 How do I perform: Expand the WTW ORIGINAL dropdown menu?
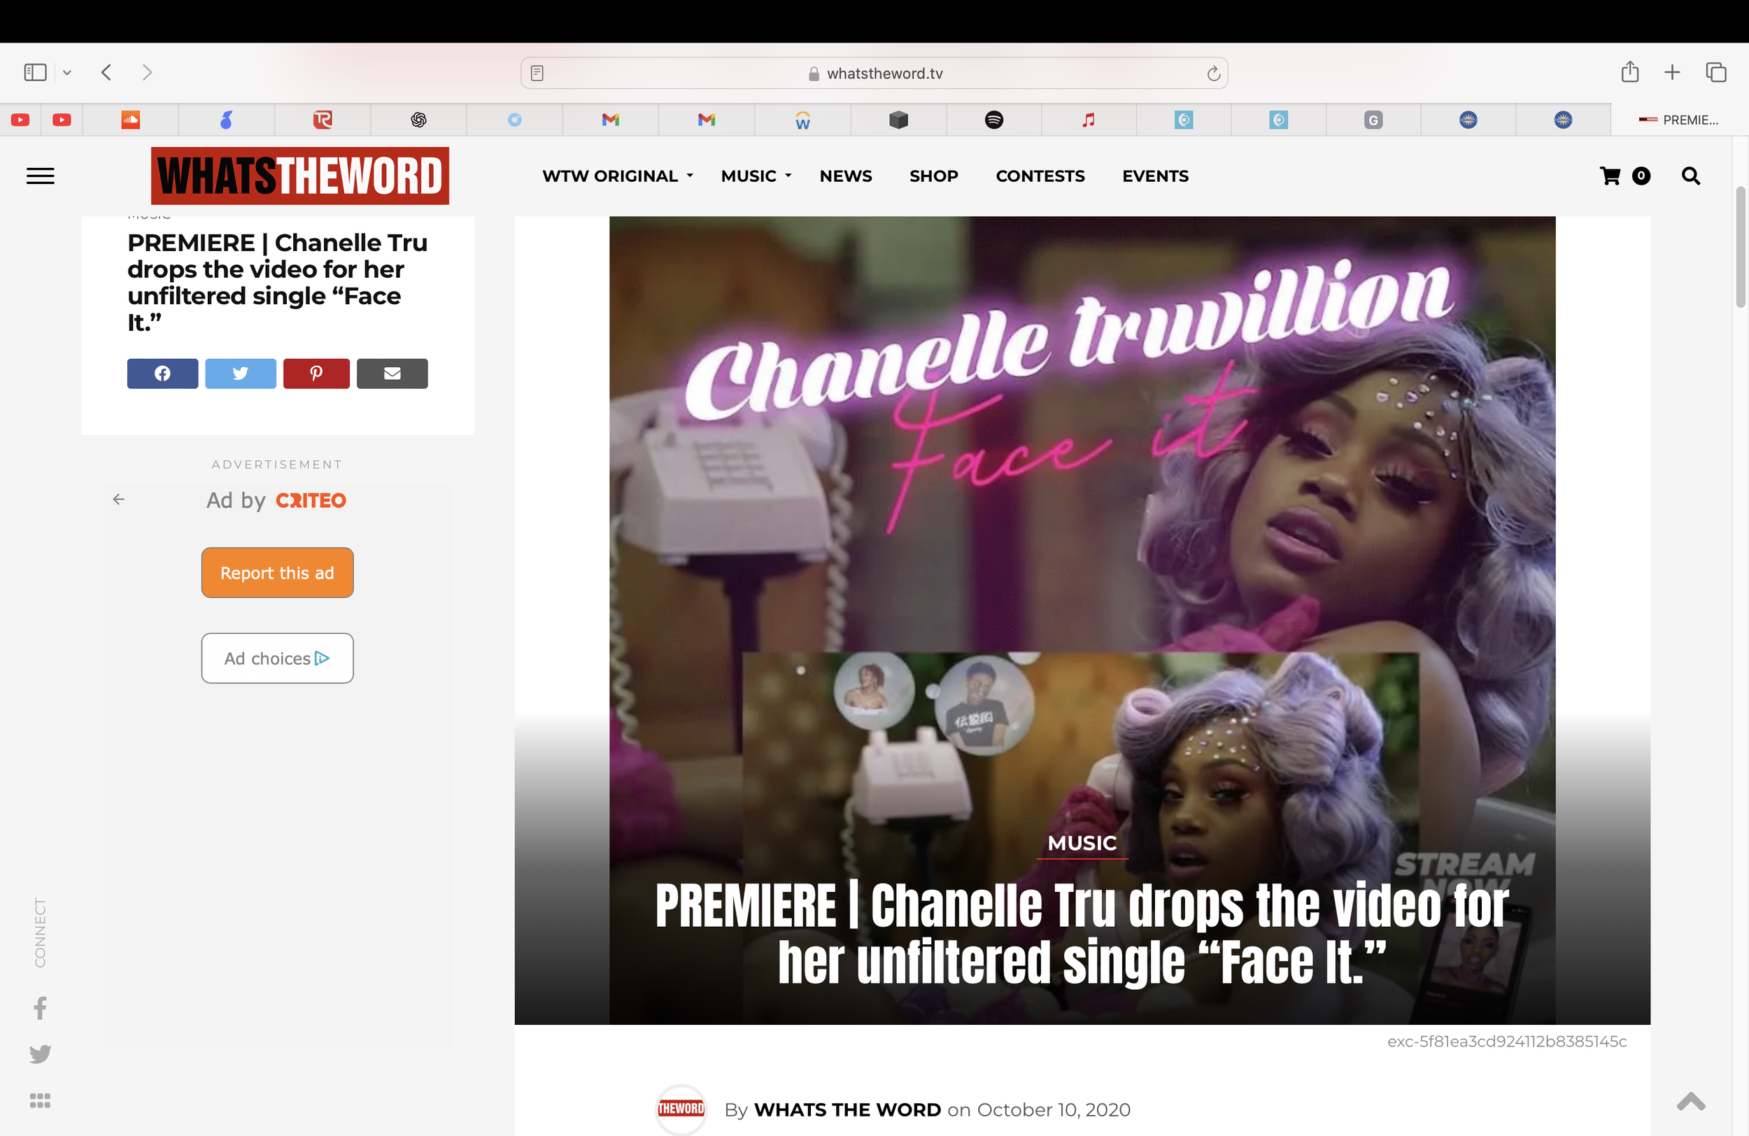pos(617,176)
